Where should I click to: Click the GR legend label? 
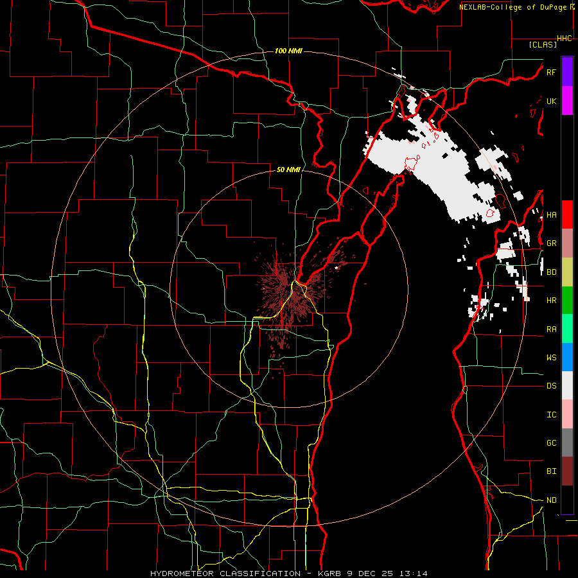tap(551, 243)
